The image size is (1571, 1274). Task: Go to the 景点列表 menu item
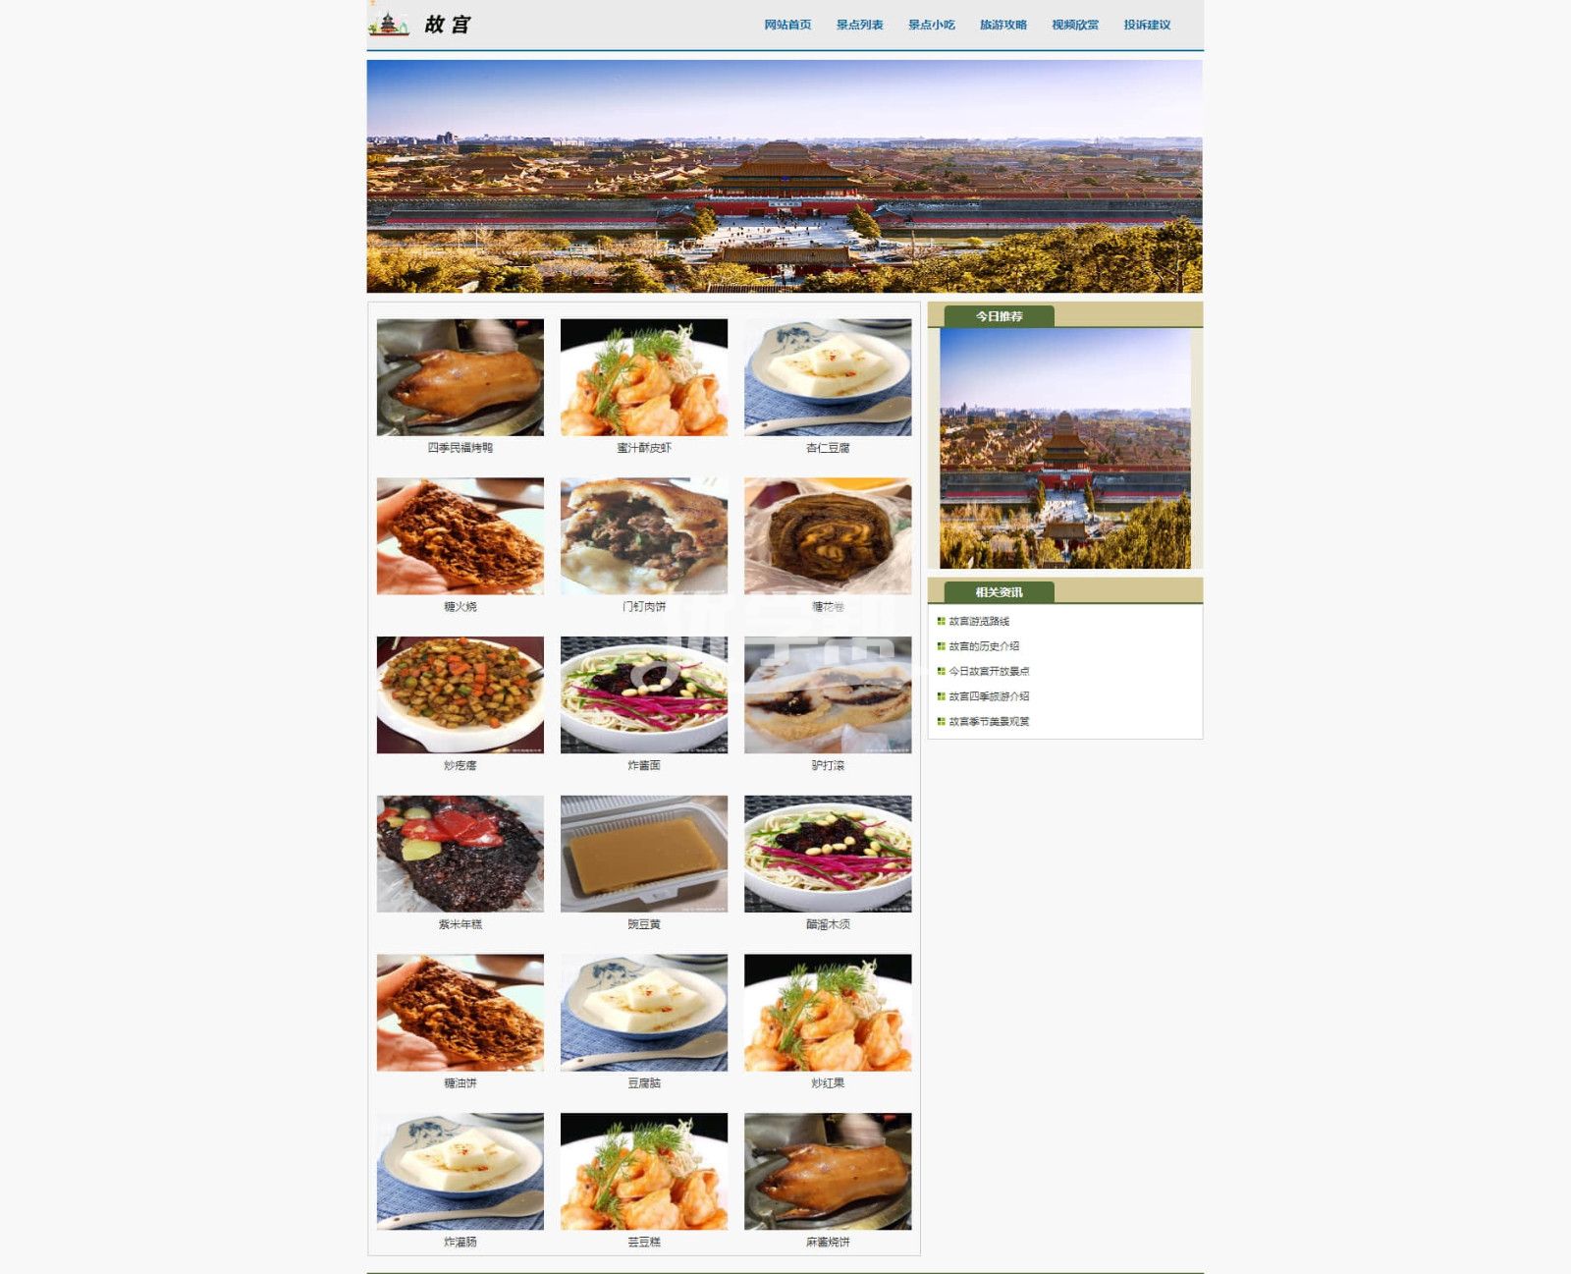[859, 25]
